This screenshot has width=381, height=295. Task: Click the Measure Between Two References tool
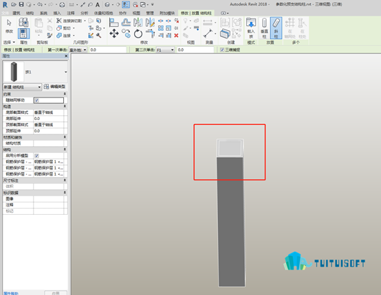point(208,34)
